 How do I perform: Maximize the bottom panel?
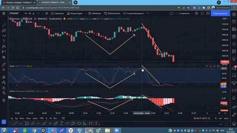(226, 125)
